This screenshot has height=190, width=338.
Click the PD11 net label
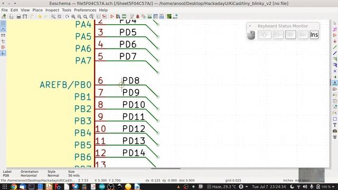coord(134,117)
